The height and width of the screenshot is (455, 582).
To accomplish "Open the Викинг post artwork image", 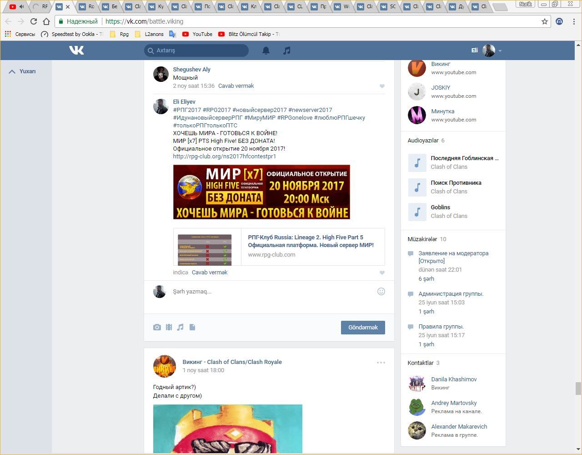I will tap(228, 429).
